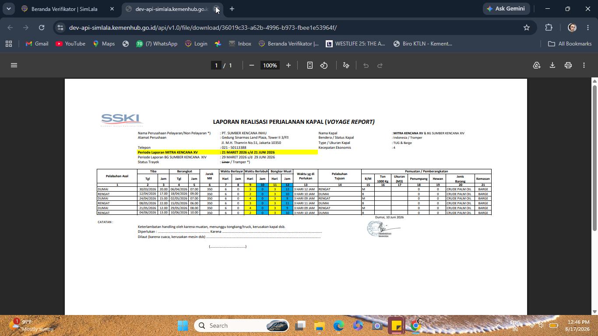Click the text Dumai, 10 Juni 2026
The width and height of the screenshot is (598, 336).
(x=389, y=217)
